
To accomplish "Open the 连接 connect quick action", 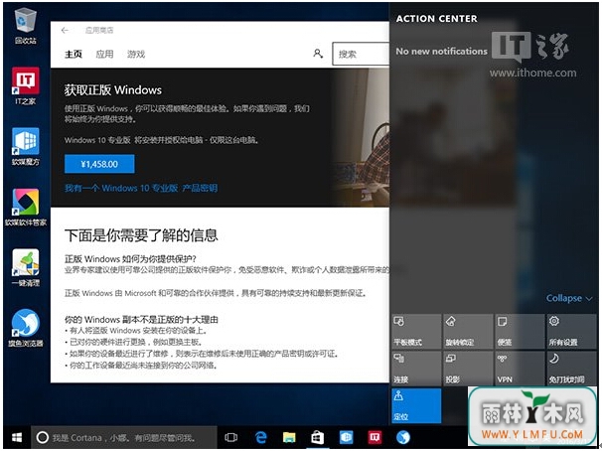I will (416, 369).
